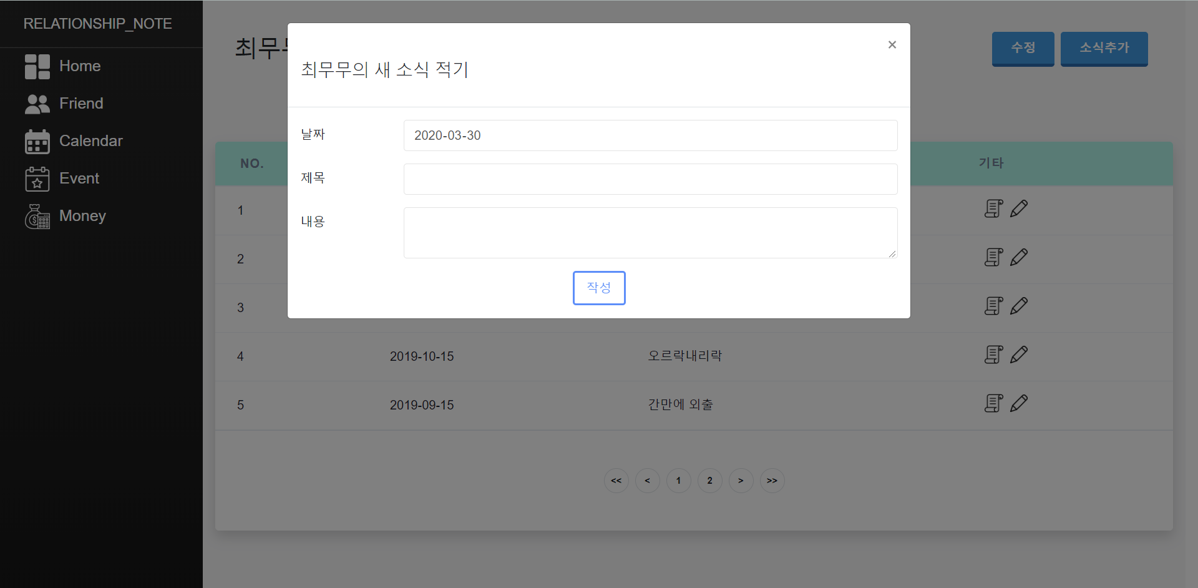Open the Friend section via its people icon
Screen dimensions: 1198x588
(x=37, y=104)
